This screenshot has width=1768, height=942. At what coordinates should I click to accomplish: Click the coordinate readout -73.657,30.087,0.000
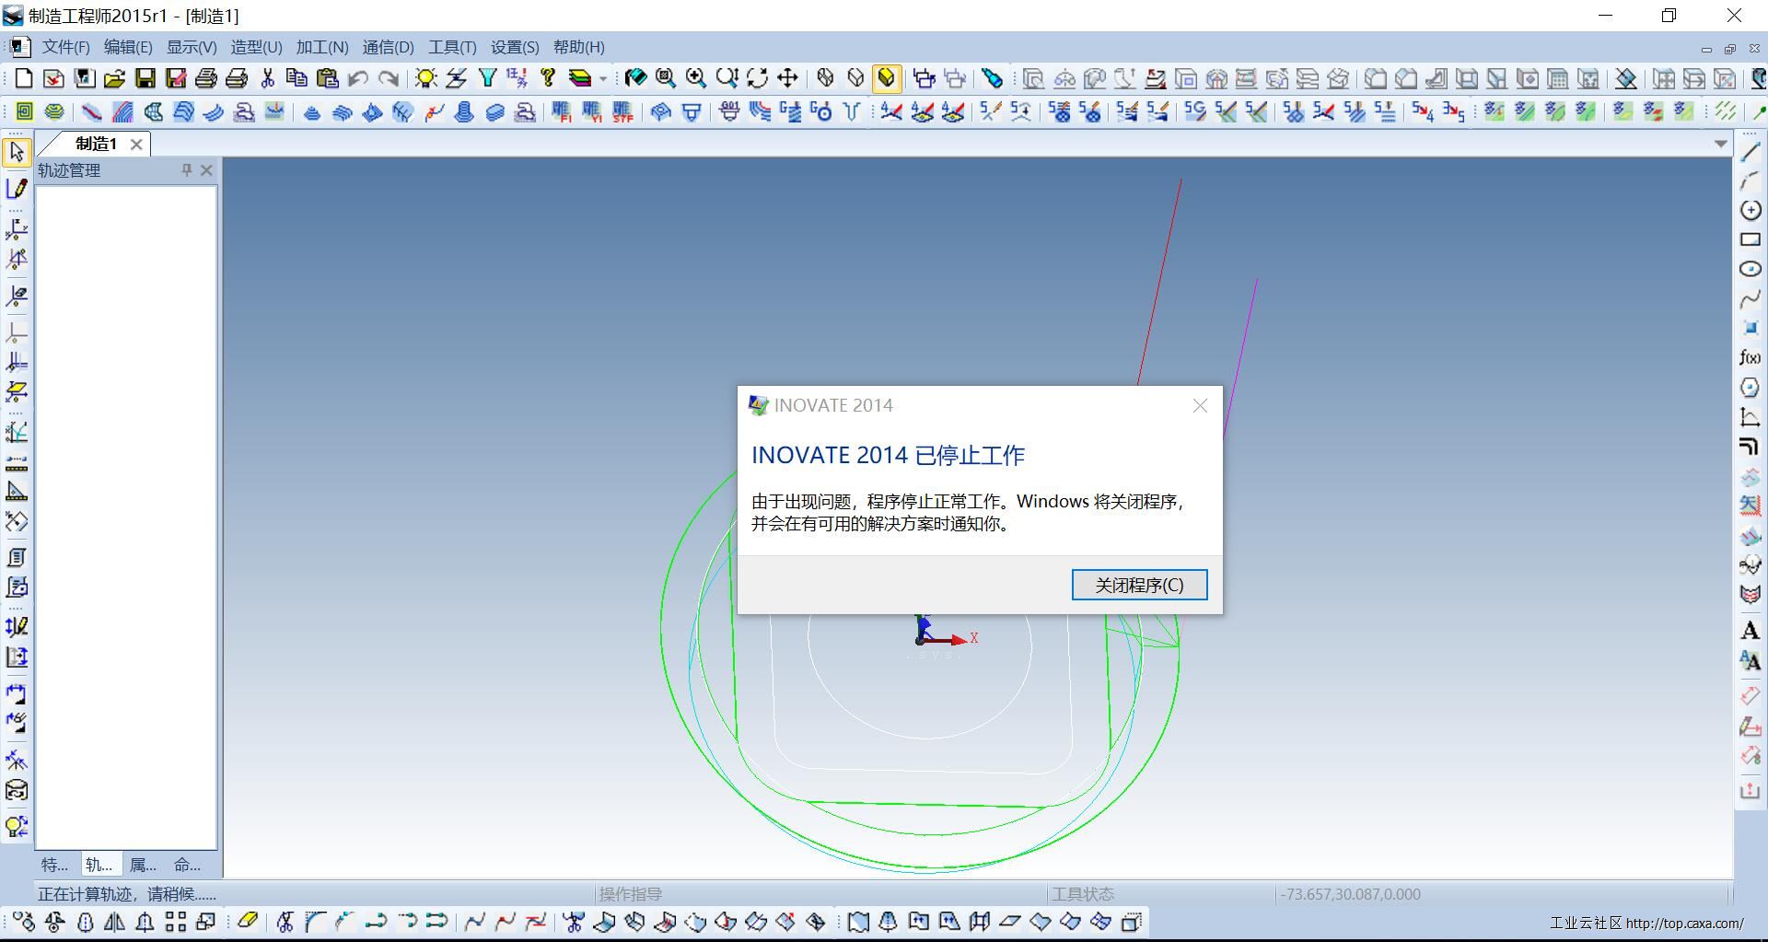pyautogui.click(x=1350, y=894)
